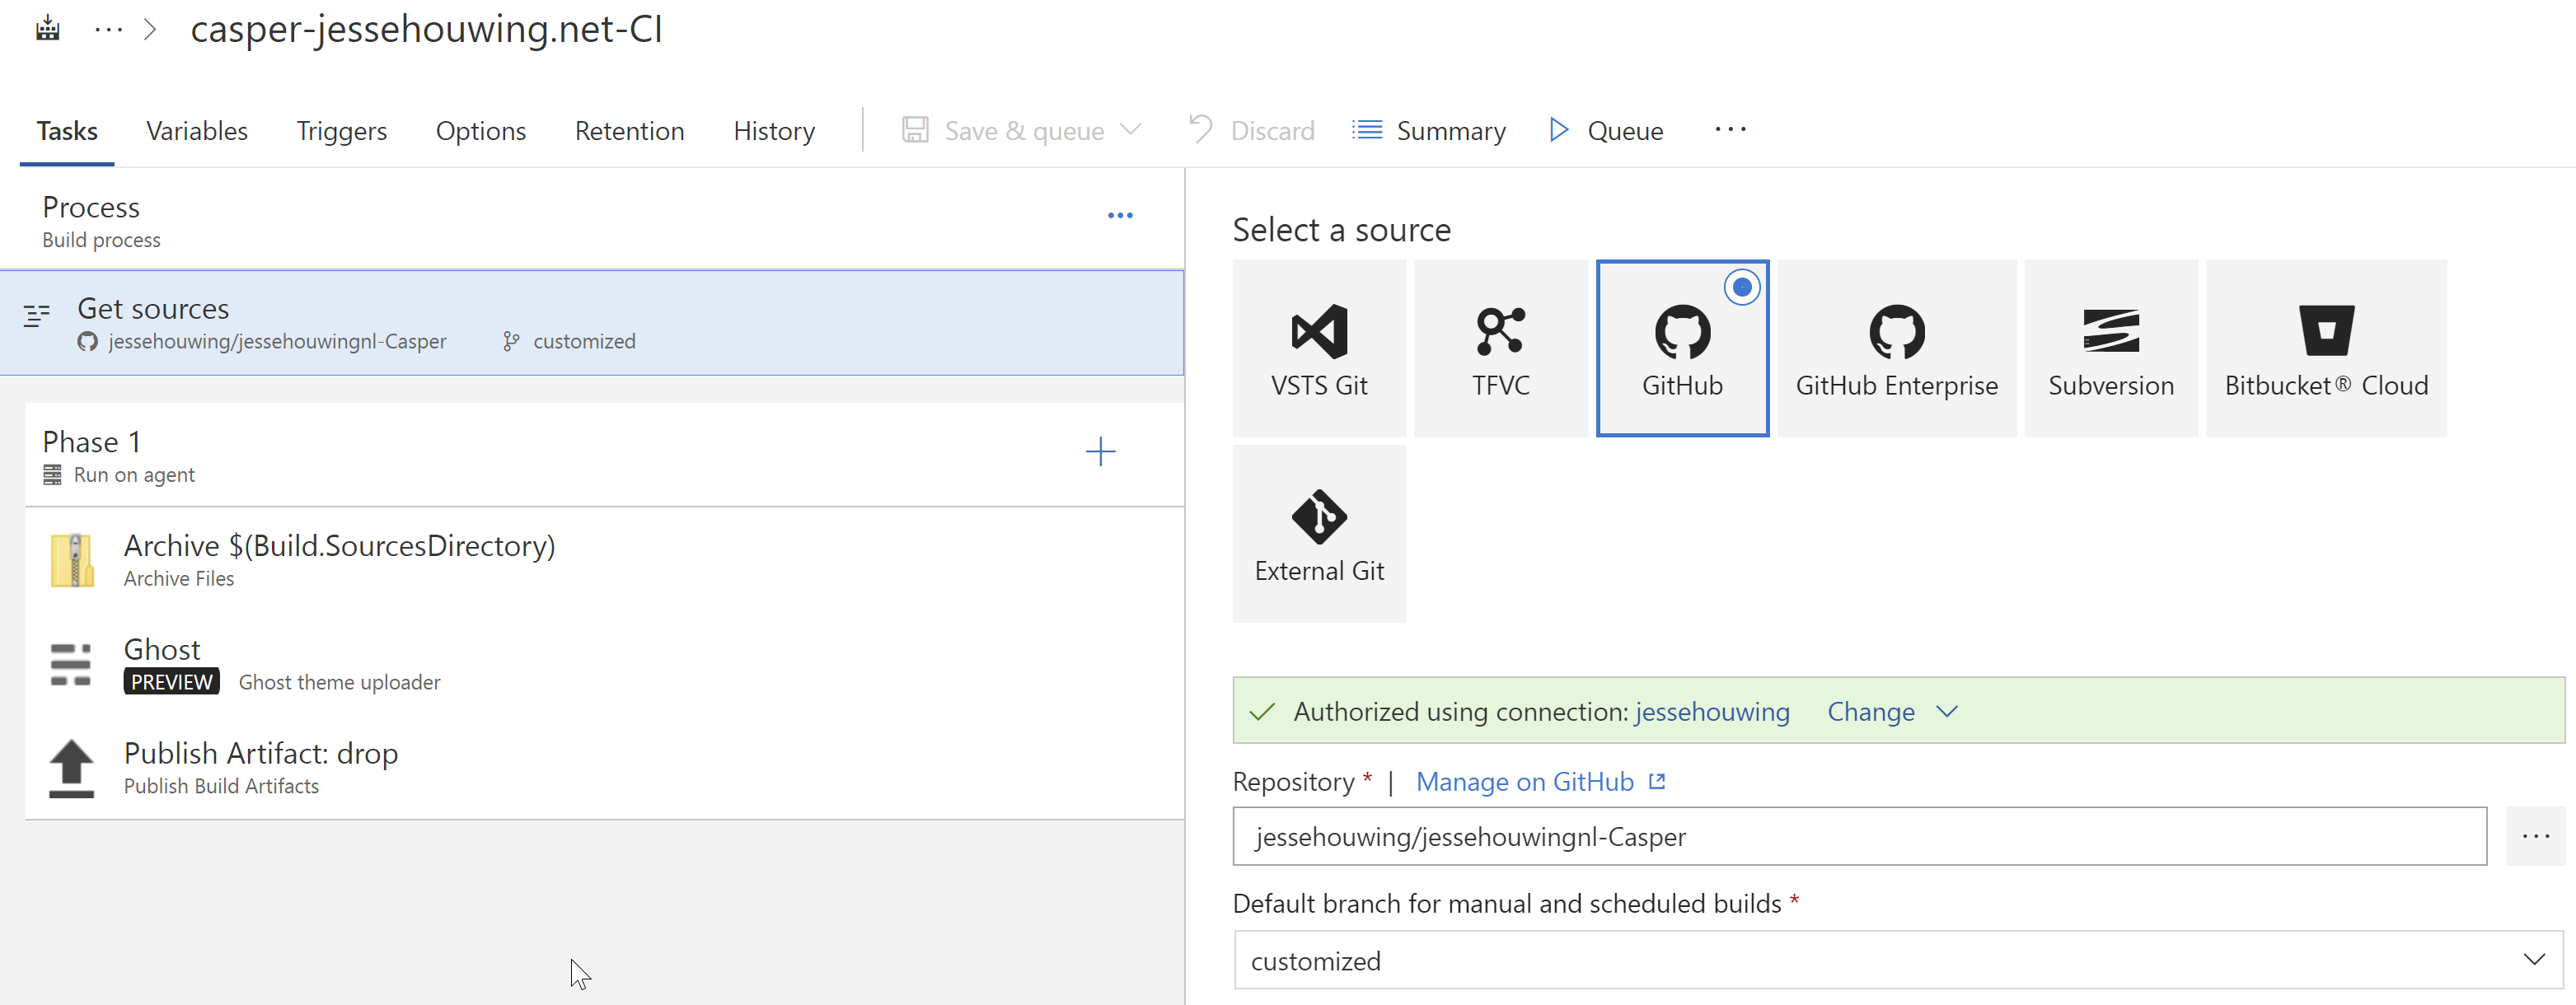The image size is (2576, 1005).
Task: Click the plus to add task to Phase 1
Action: pos(1100,452)
